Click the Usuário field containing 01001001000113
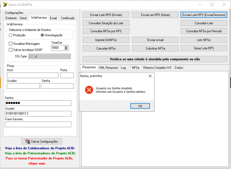The image size is (231, 169). 38,114
